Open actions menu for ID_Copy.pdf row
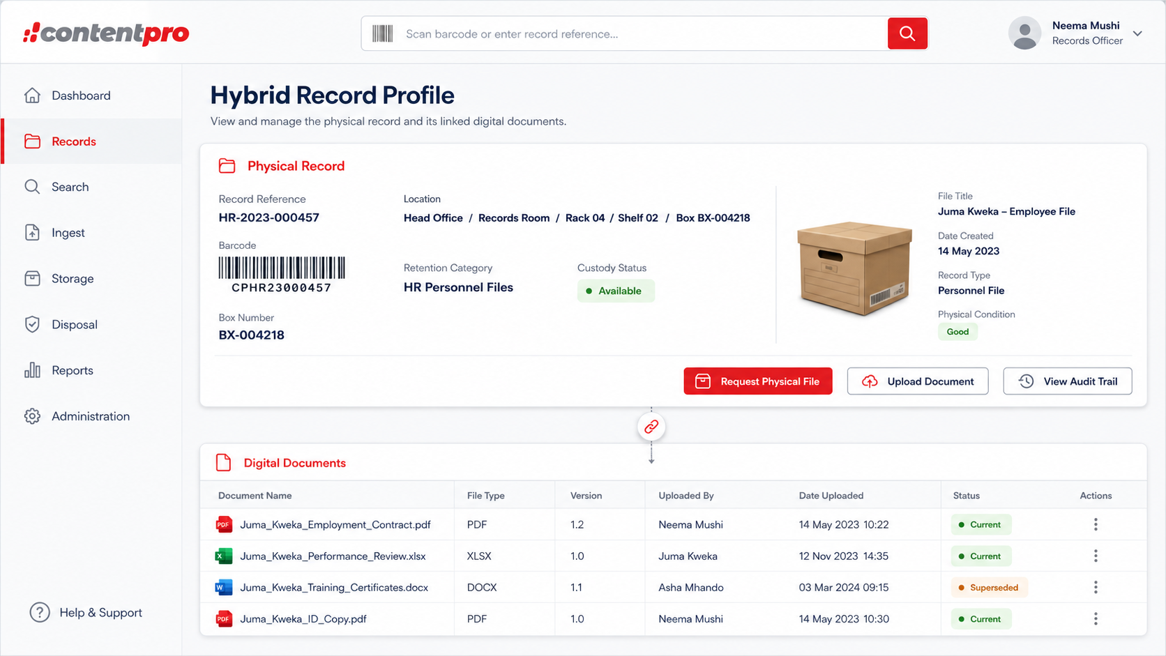The height and width of the screenshot is (656, 1166). click(x=1096, y=618)
